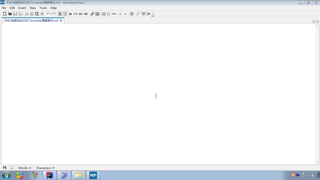Viewport: 320px width, 180px height.
Task: Click the language bar options arrow
Action: pyautogui.click(x=303, y=176)
